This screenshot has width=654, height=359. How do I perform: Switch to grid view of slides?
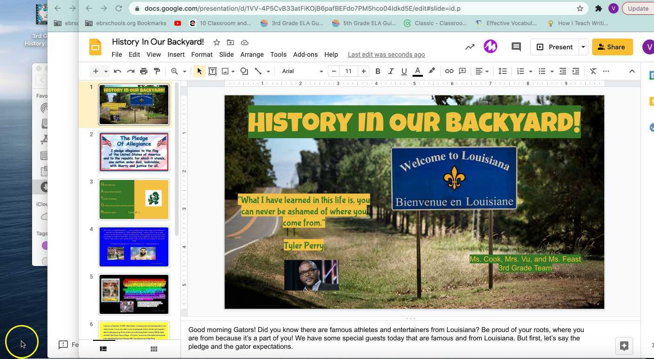154,349
